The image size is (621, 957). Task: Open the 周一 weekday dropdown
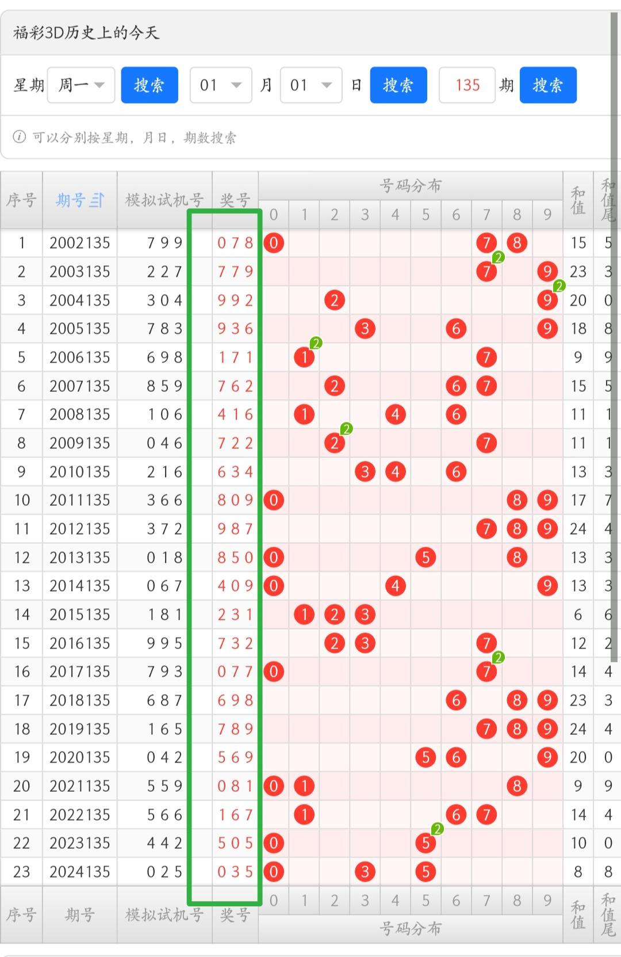(81, 85)
